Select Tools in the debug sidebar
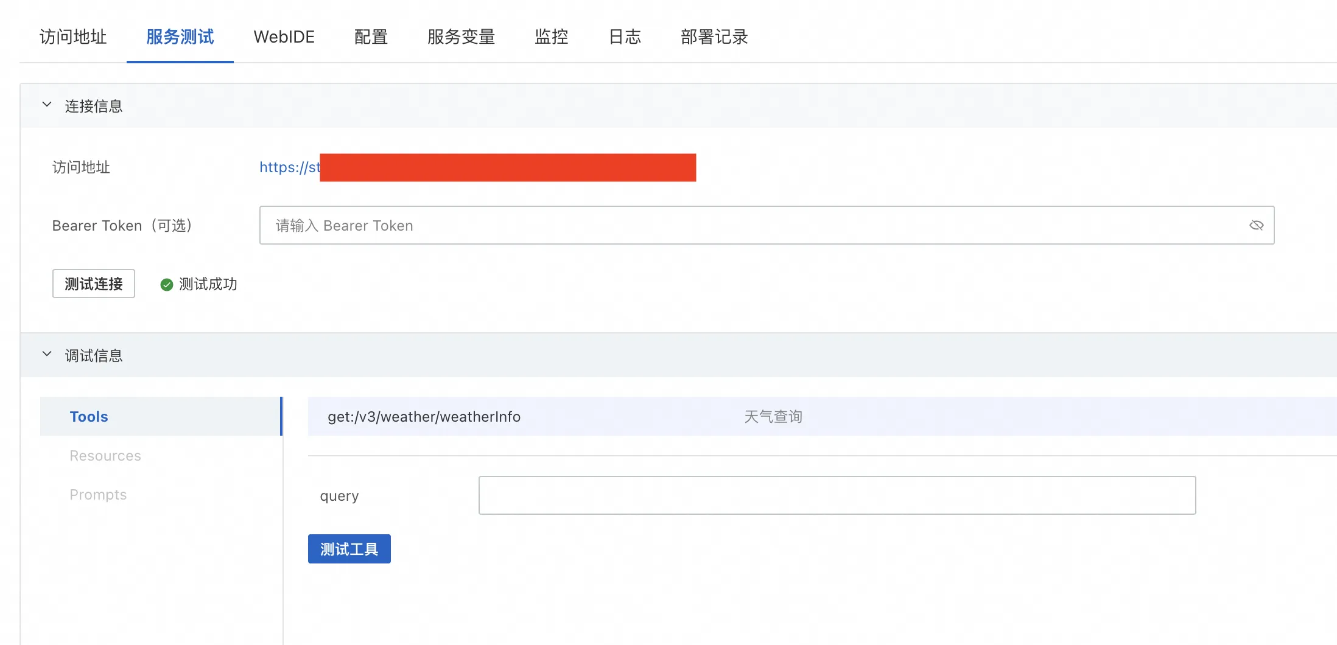 [x=89, y=416]
